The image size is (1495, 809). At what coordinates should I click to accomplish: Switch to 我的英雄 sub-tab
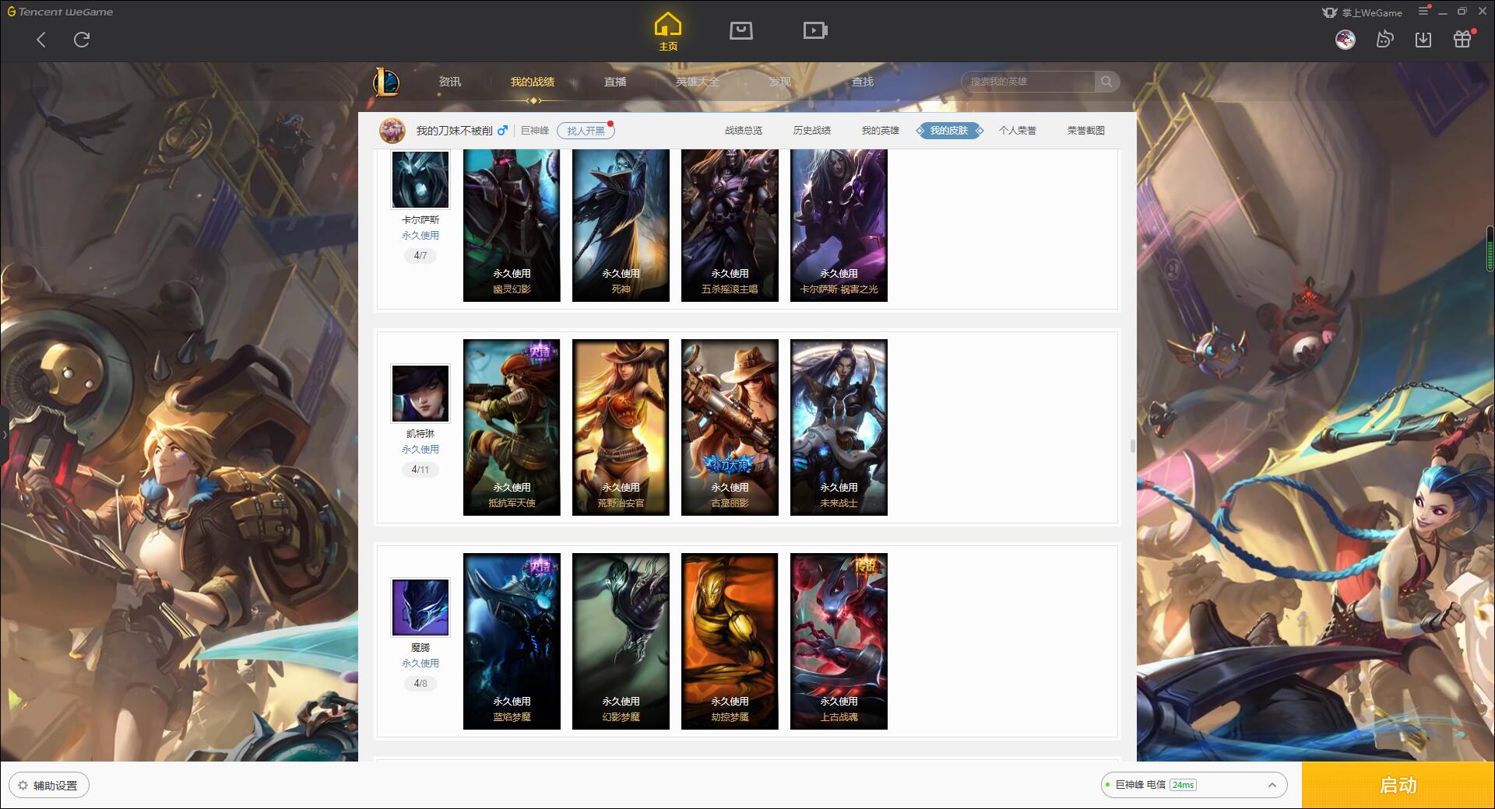click(x=881, y=131)
